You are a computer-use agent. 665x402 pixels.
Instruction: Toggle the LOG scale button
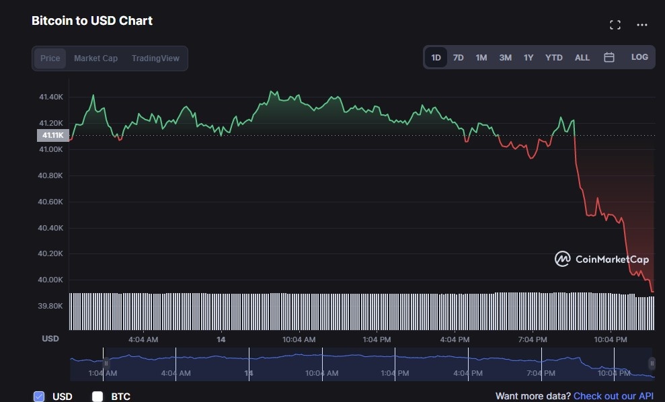click(639, 57)
